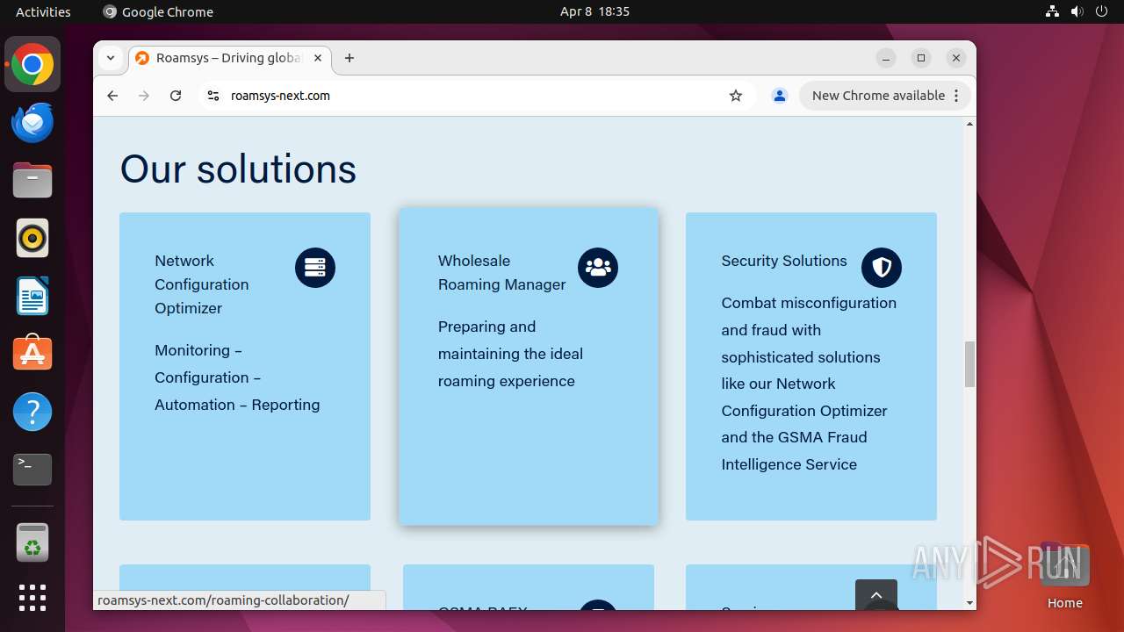1124x632 pixels.
Task: Click the network status icon
Action: tap(1053, 11)
